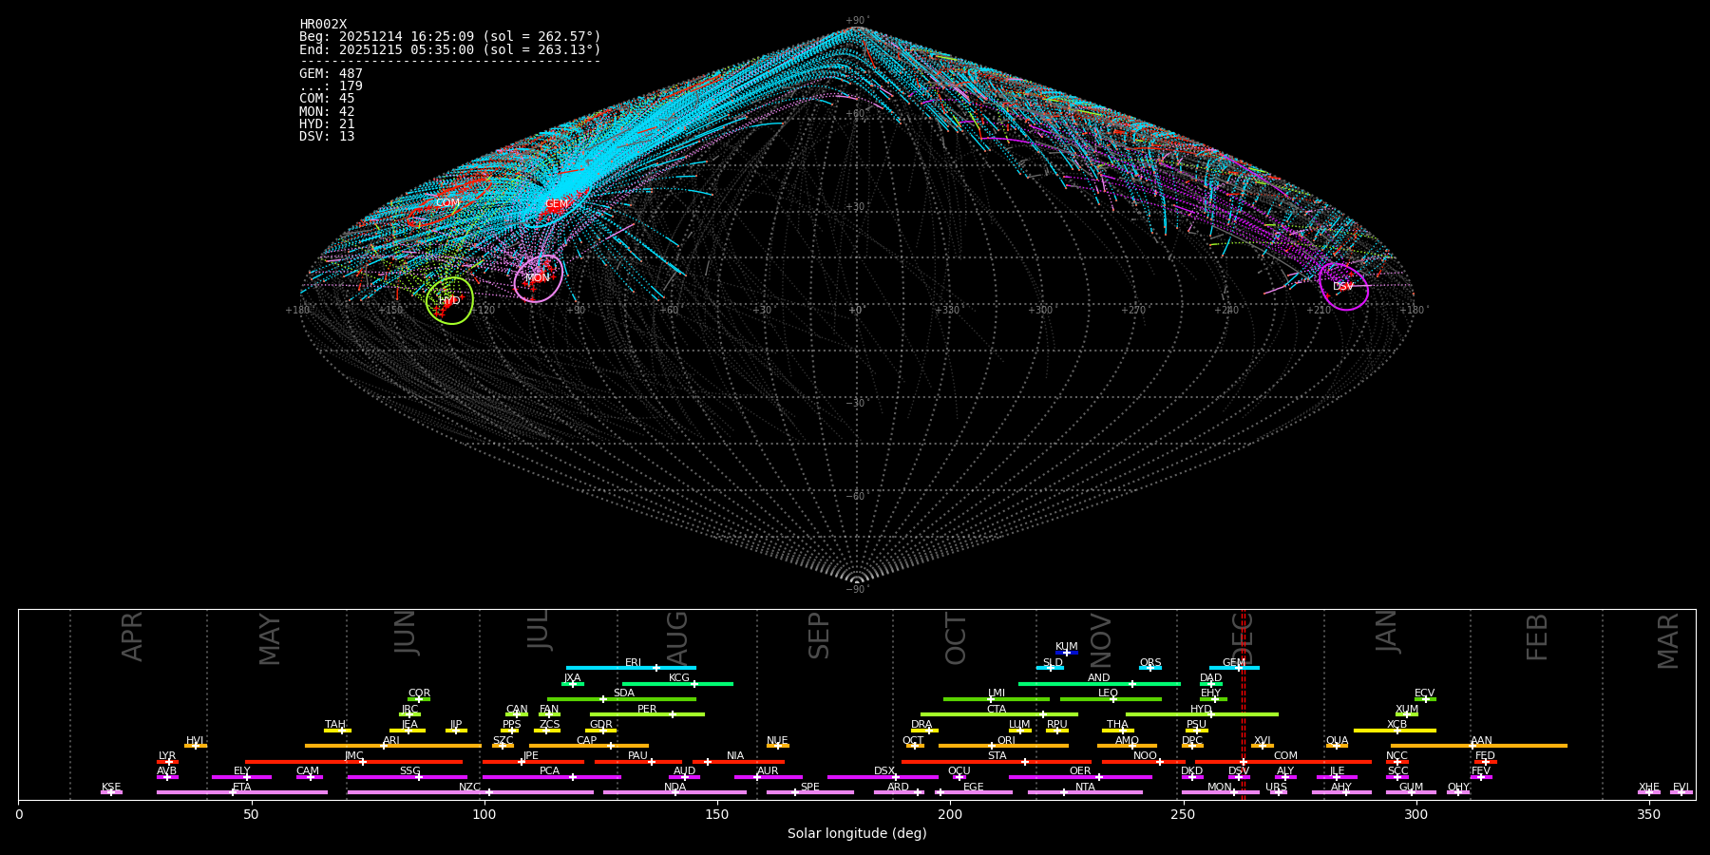Screen dimensions: 1710x855
Task: Click the COR shower label in timeline
Action: coord(419,693)
